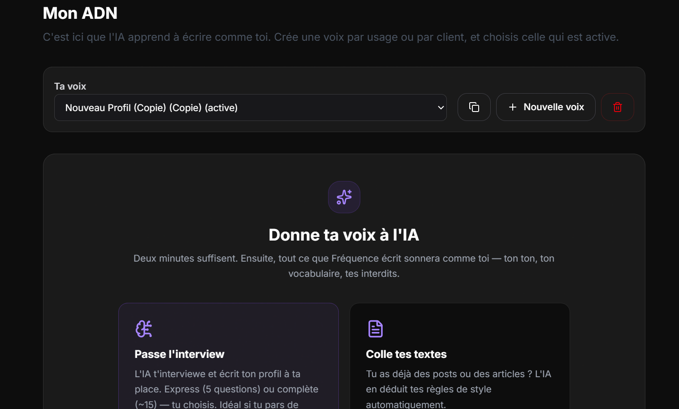
Task: Choose the Colle tes textes card title
Action: pyautogui.click(x=406, y=354)
